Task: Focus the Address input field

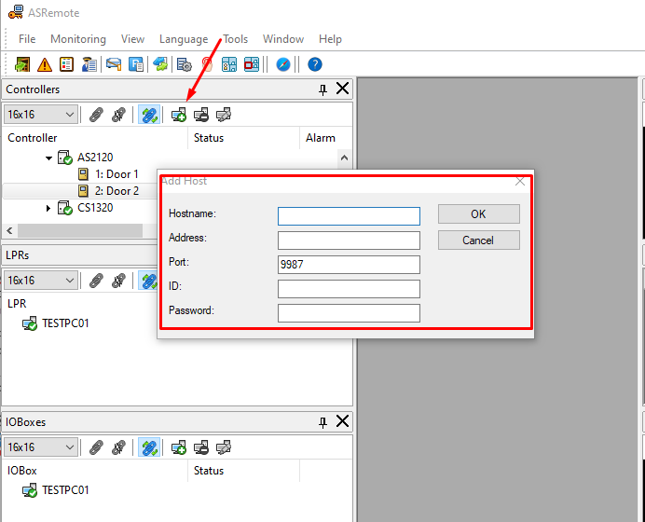Action: [x=349, y=240]
